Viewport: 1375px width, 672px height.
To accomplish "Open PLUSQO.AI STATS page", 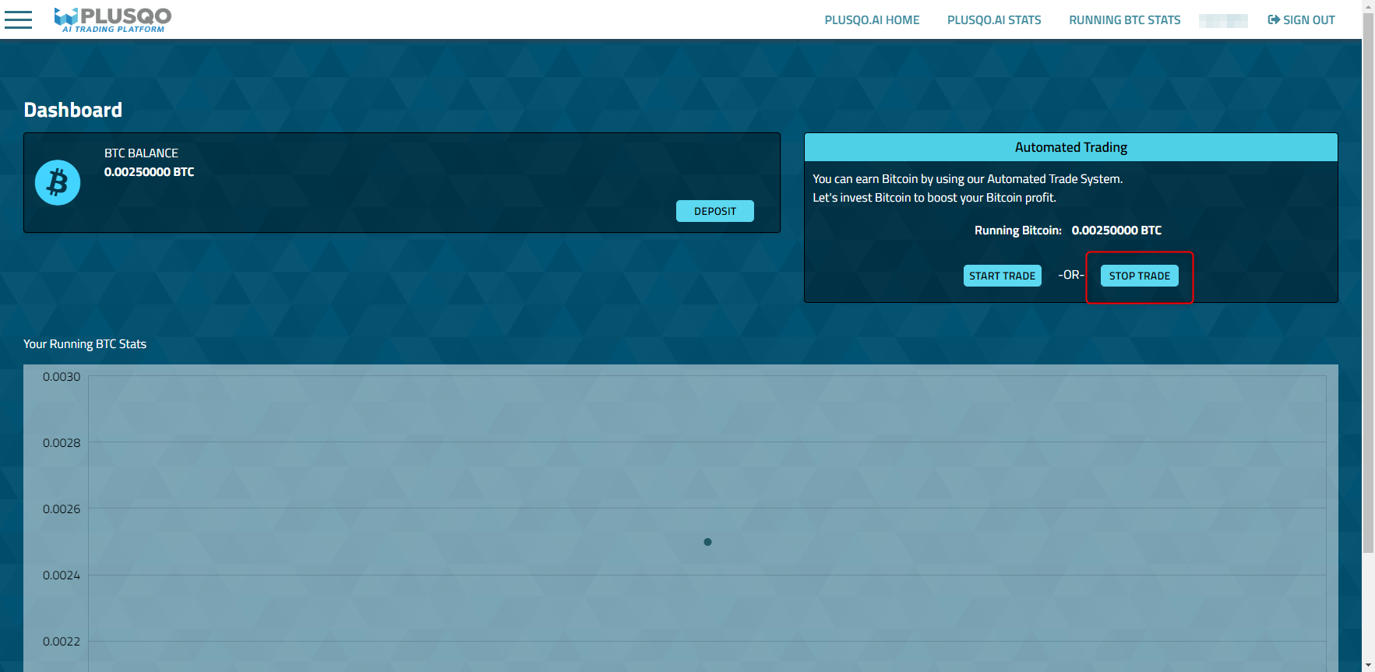I will point(994,20).
